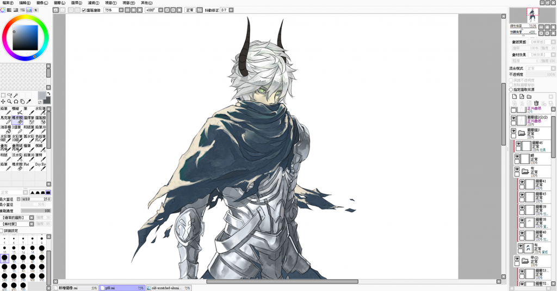Toggle the 選區邊緣 checkbox
Screen dimensions: 557x291
click(84, 10)
